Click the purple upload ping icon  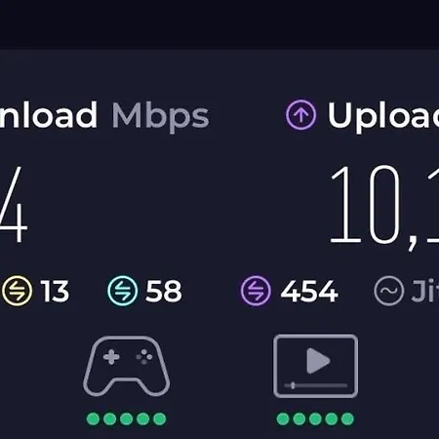(x=256, y=291)
